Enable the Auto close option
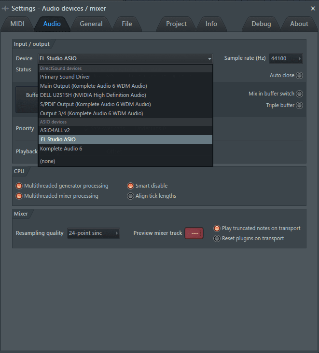This screenshot has height=353, width=319. (299, 75)
